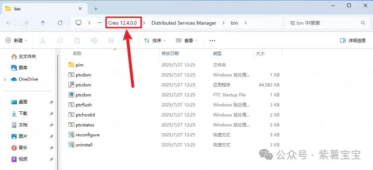
Task: Expand the OneDrive tree node
Action: click(5, 79)
